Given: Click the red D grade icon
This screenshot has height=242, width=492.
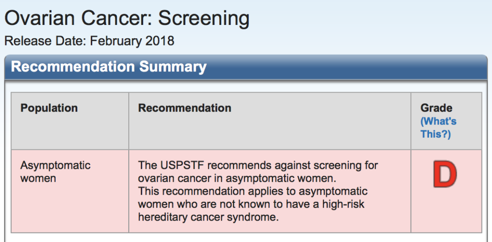Looking at the screenshot, I should click(x=444, y=174).
